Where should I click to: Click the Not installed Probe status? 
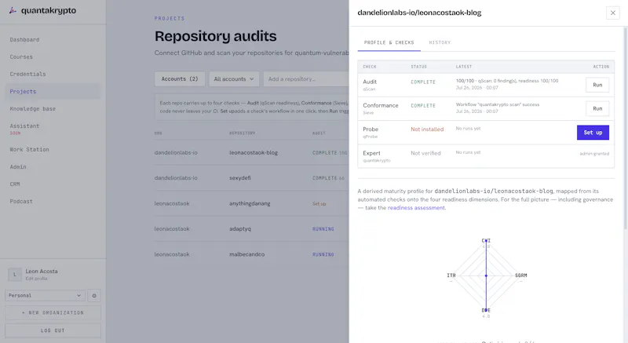click(427, 130)
